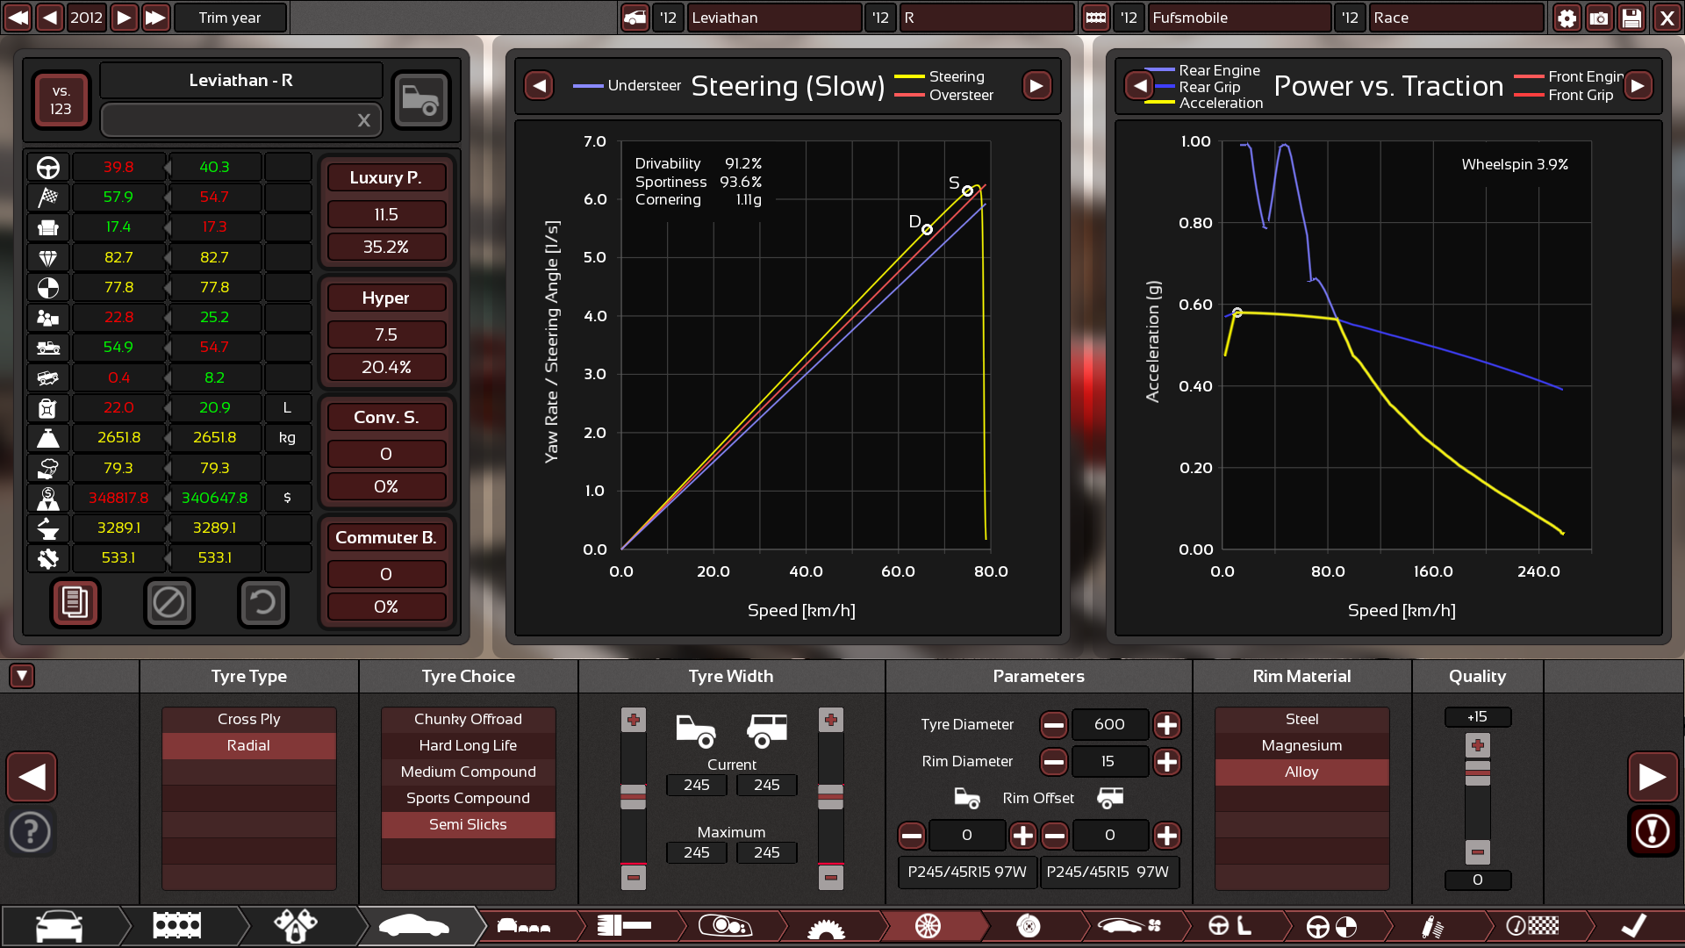The width and height of the screenshot is (1685, 948).
Task: Open the engine block tab
Action: 177,926
